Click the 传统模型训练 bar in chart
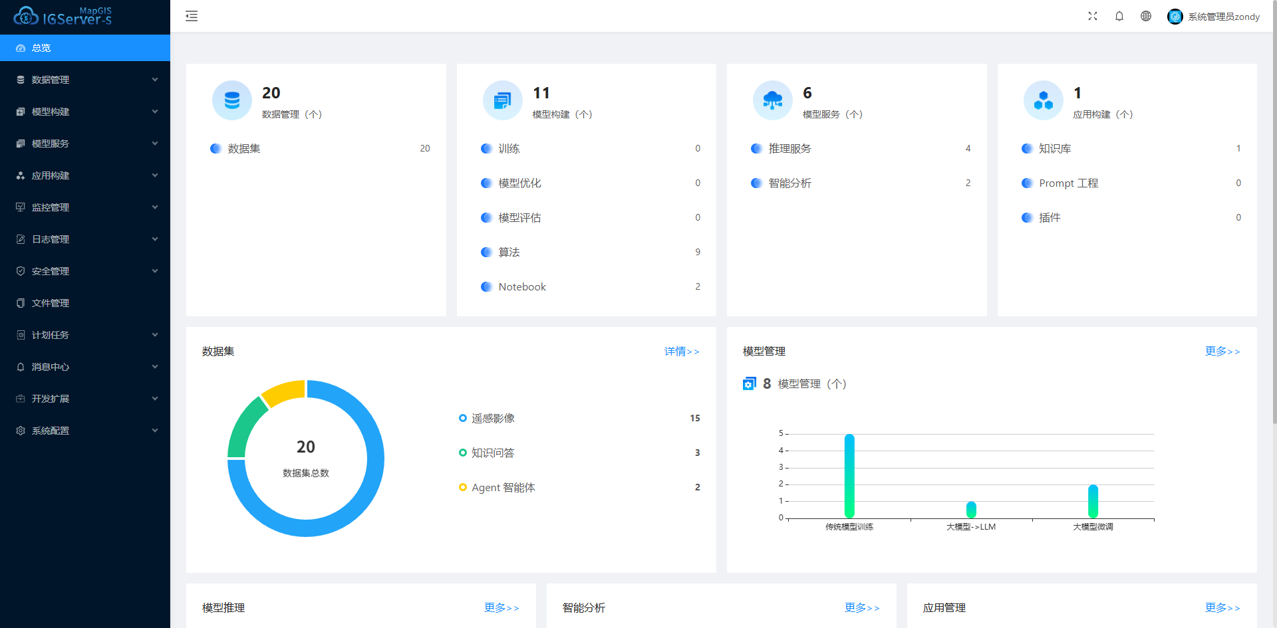 point(849,476)
